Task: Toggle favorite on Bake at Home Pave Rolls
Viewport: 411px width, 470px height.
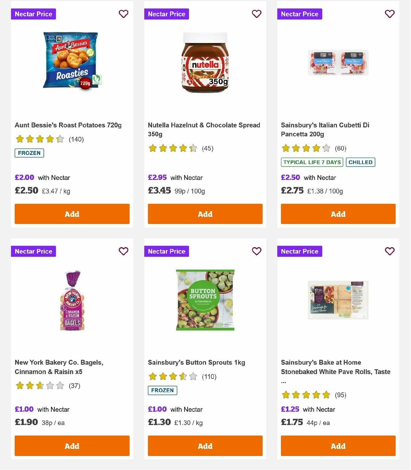Action: [x=389, y=251]
